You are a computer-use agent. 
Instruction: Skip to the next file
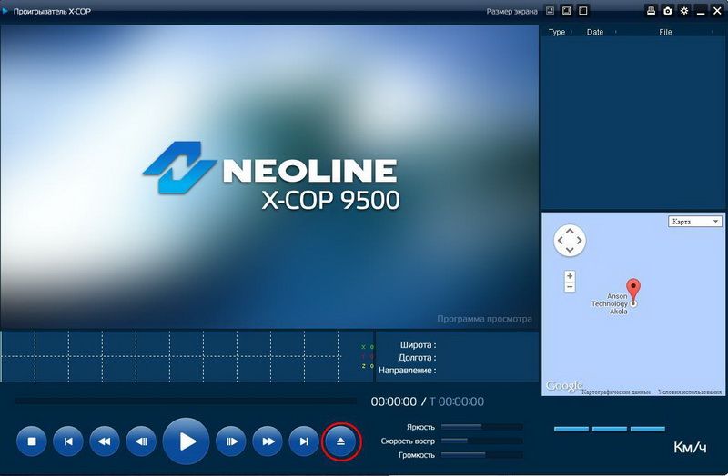point(303,441)
